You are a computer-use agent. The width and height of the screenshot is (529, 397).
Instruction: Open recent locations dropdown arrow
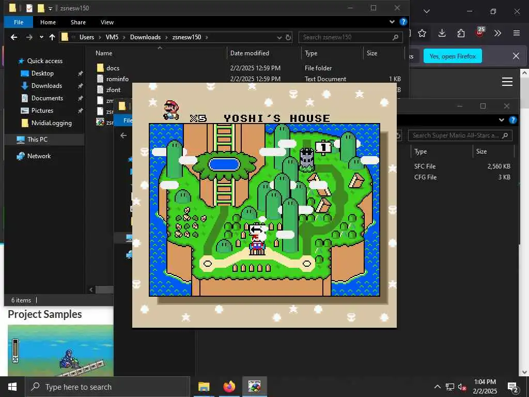click(x=41, y=37)
